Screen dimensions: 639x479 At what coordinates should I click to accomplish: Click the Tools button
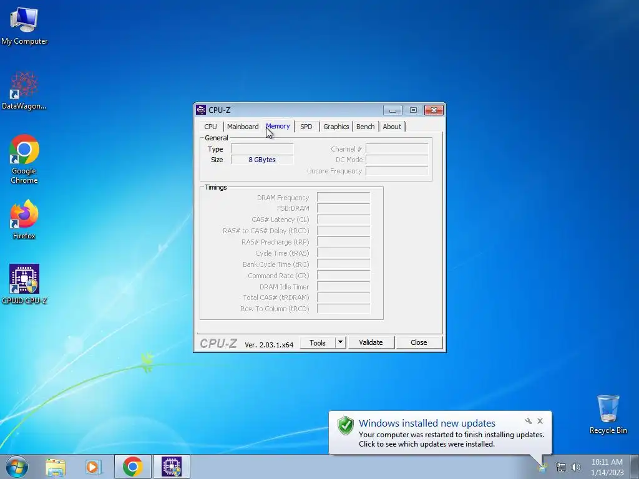pyautogui.click(x=318, y=342)
